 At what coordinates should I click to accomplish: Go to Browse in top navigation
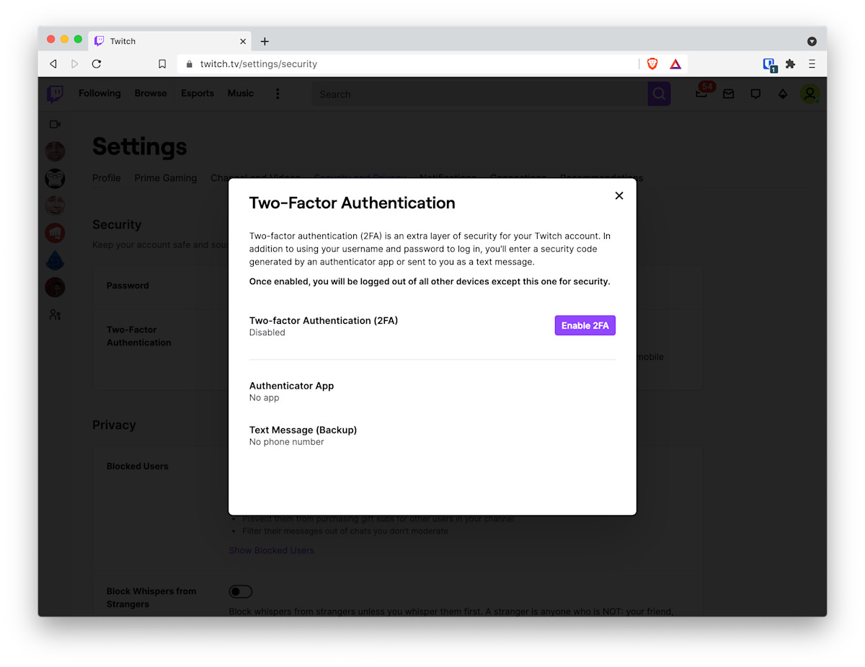click(x=151, y=93)
